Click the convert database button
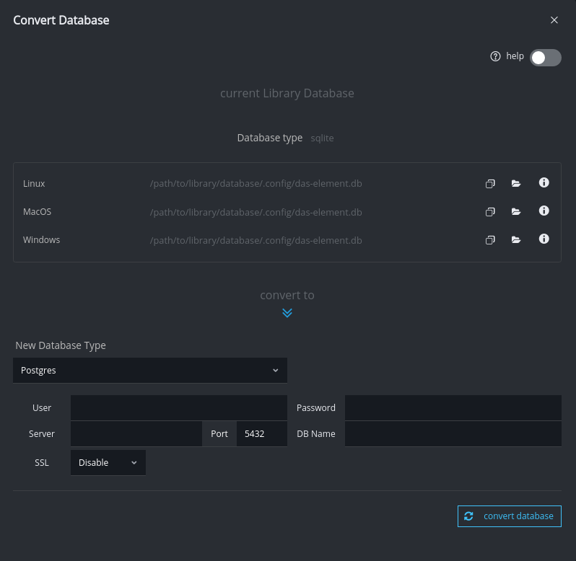576x561 pixels. tap(509, 516)
